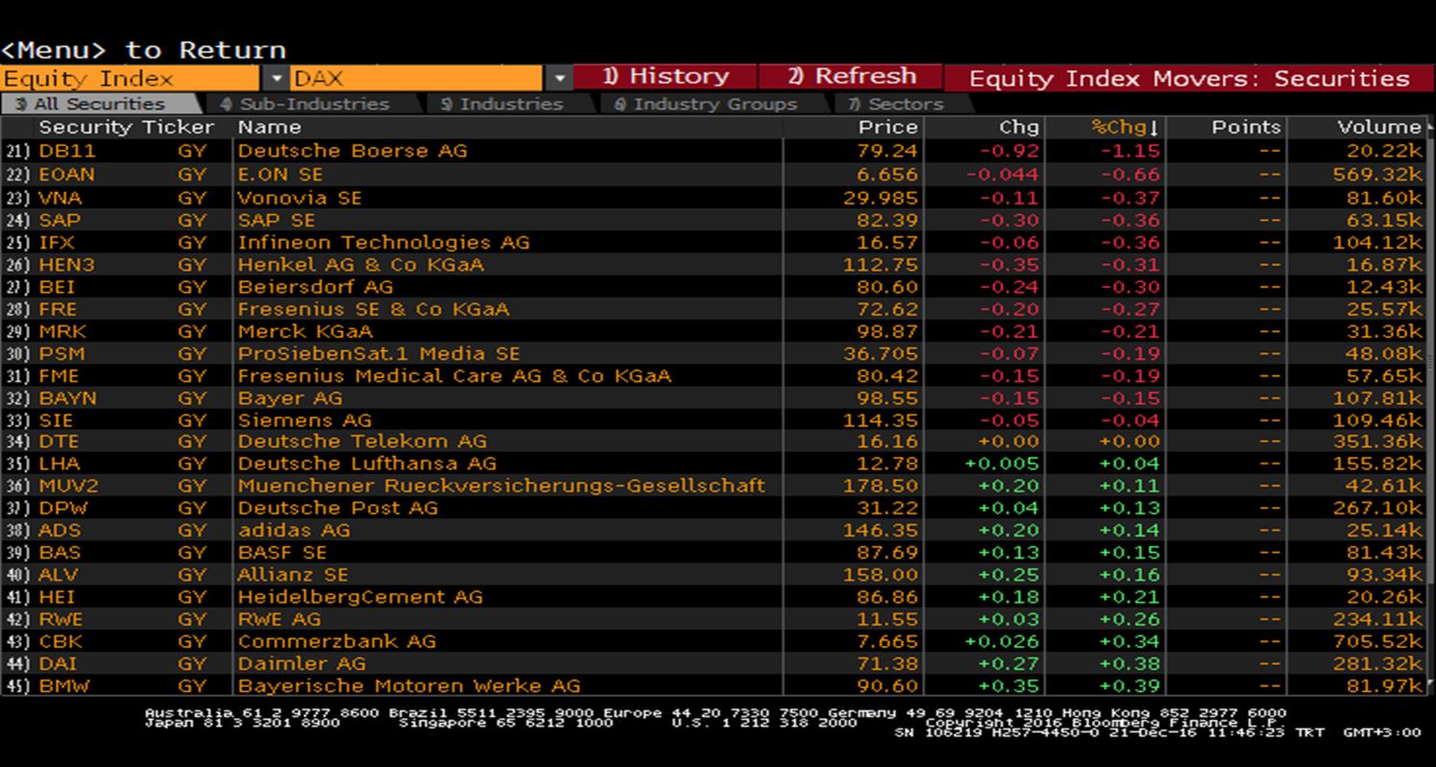Click the Refresh button
Viewport: 1436px width, 767px height.
click(x=851, y=77)
